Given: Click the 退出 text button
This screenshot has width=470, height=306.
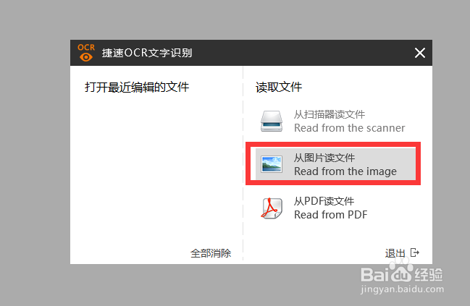Looking at the screenshot, I should 395,253.
